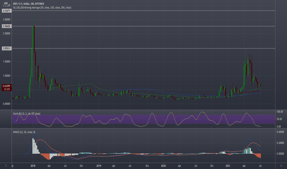Click the 0.20000 MACD scale label
This screenshot has height=169, width=287.
tap(281, 143)
